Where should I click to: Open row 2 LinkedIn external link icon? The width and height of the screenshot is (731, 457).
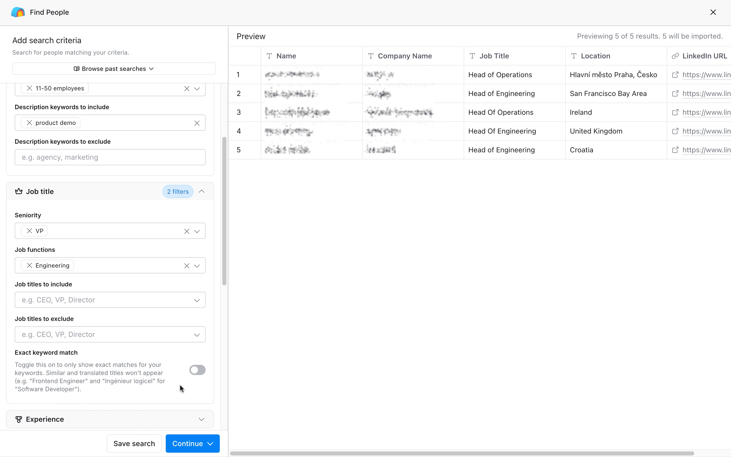point(675,93)
